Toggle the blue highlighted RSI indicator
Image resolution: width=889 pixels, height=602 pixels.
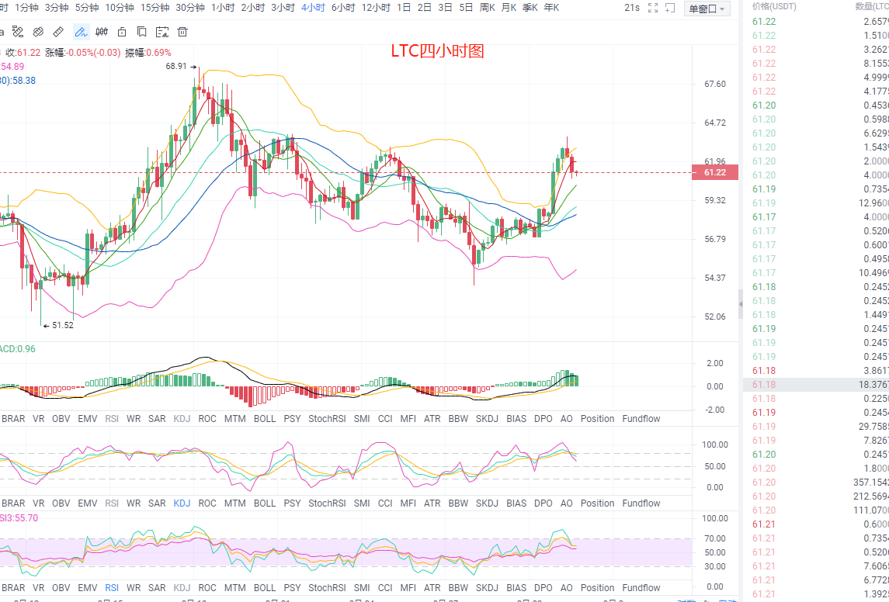click(x=112, y=587)
